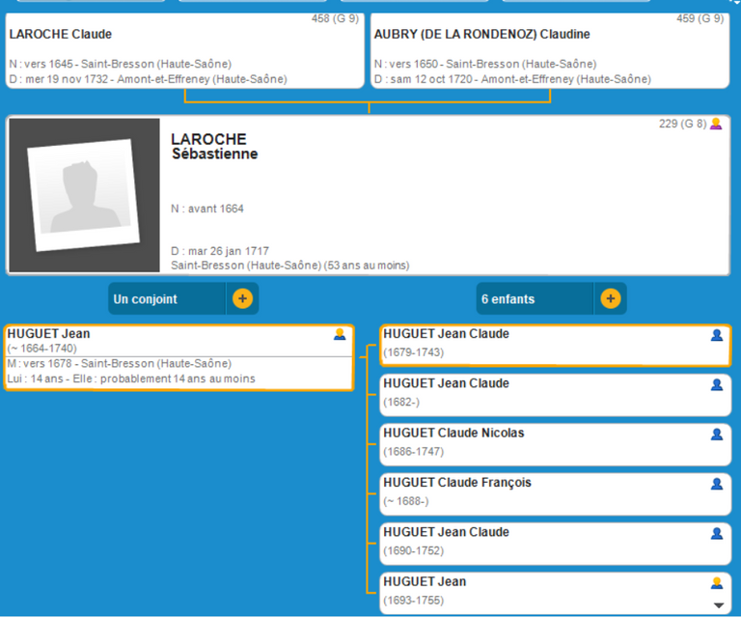This screenshot has height=617, width=741.
Task: Select child Huguet Claude Nicolas (1686-1747)
Action: [x=453, y=434]
